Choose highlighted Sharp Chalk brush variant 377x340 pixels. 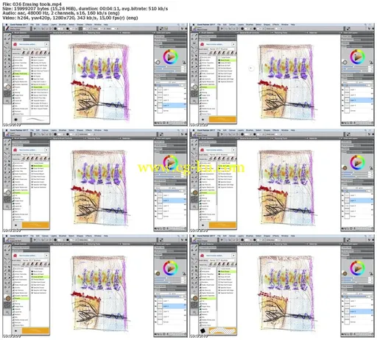(x=40, y=87)
